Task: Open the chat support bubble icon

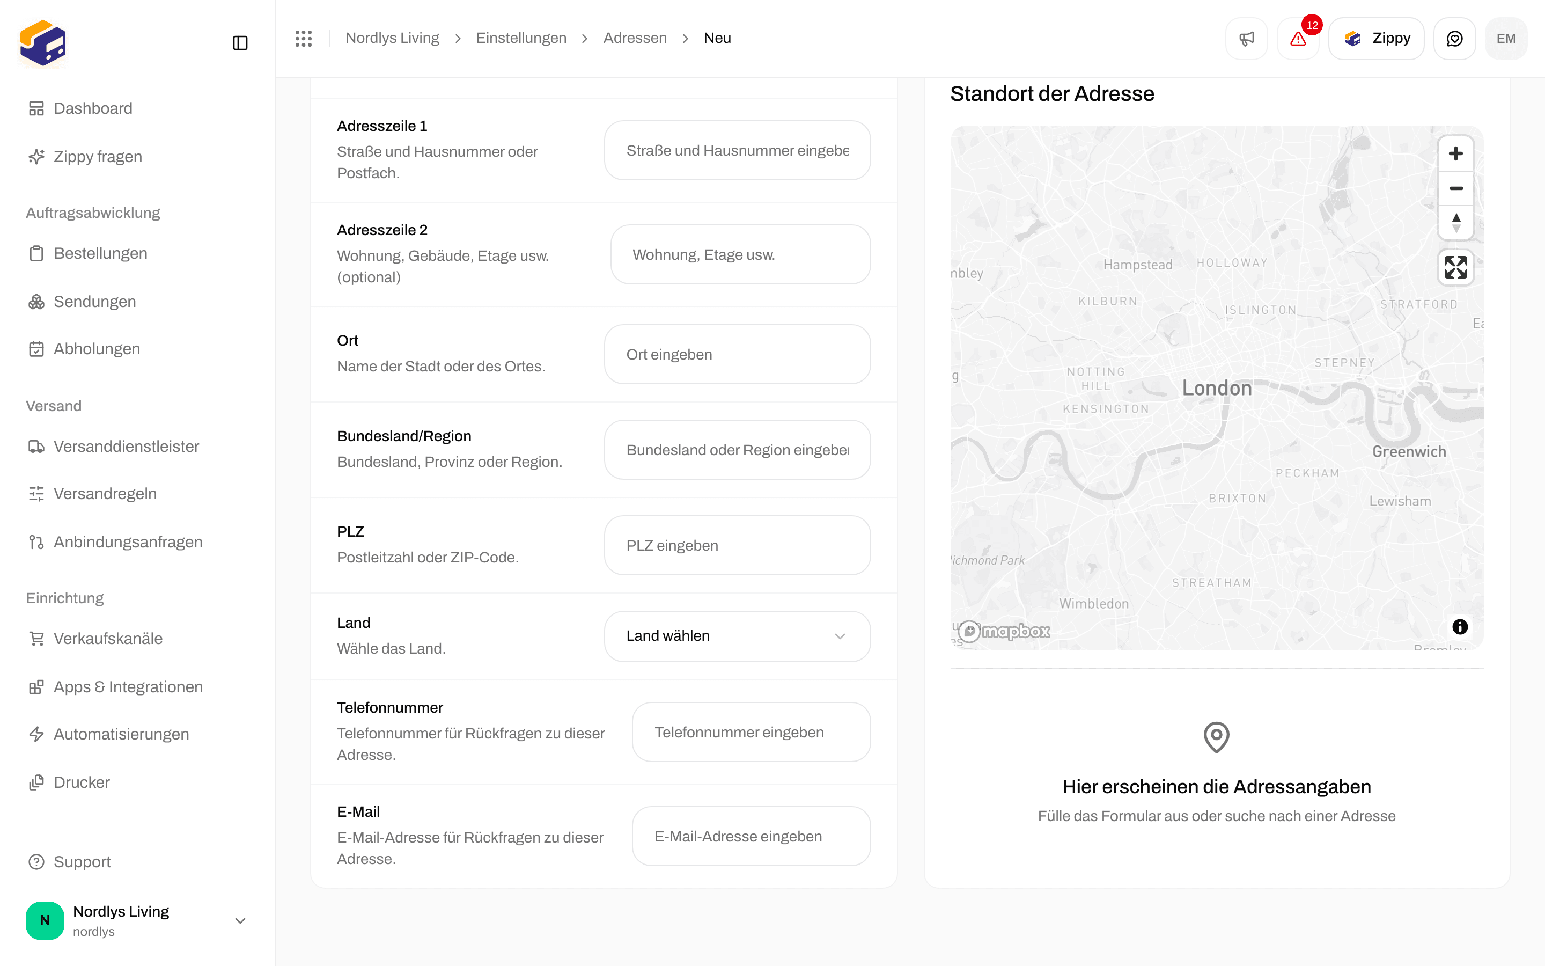Action: pos(1454,38)
